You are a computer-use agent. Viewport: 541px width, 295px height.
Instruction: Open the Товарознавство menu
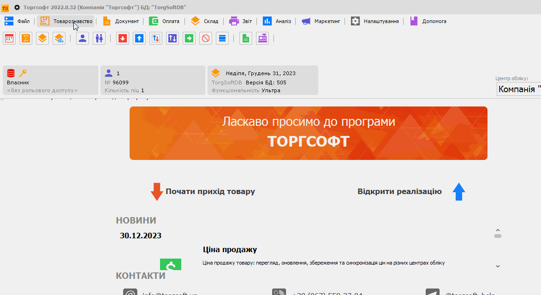[66, 21]
